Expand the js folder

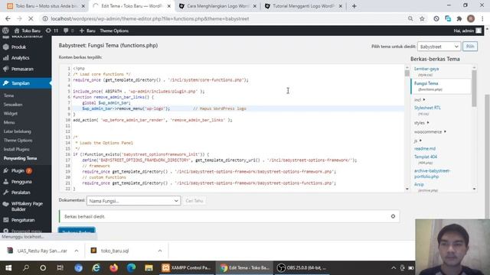pos(418,141)
